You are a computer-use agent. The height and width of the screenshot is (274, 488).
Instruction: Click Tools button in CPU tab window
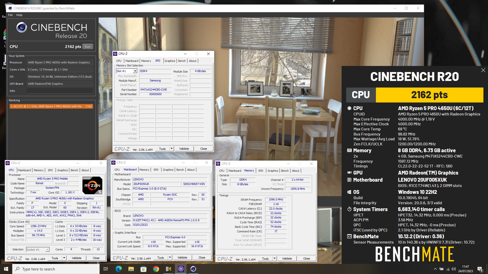tap(55, 258)
